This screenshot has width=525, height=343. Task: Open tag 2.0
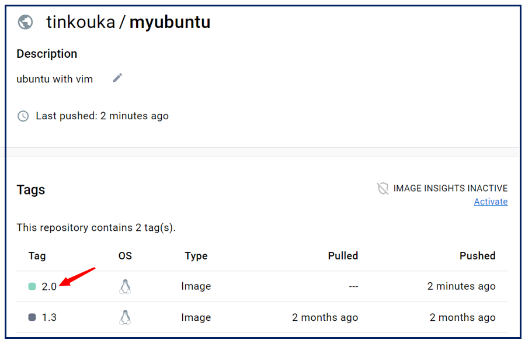coord(49,287)
